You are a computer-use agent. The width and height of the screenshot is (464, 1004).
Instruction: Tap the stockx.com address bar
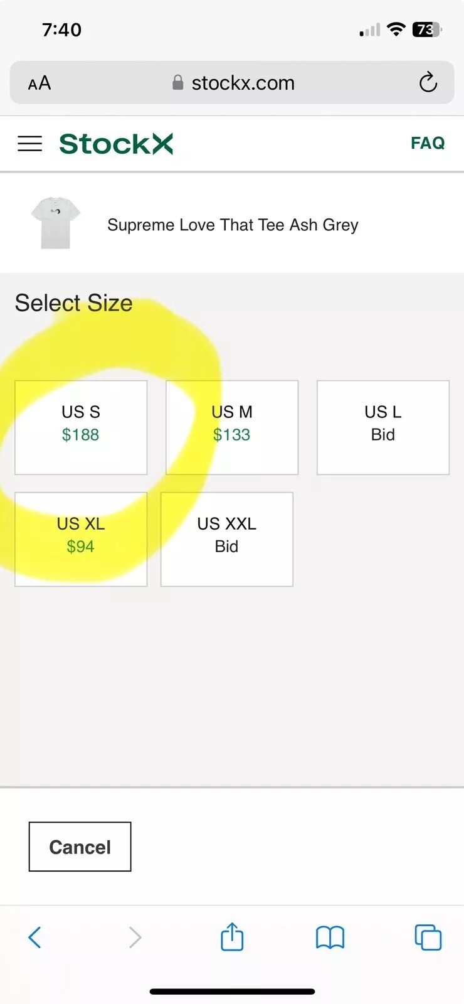[x=243, y=83]
